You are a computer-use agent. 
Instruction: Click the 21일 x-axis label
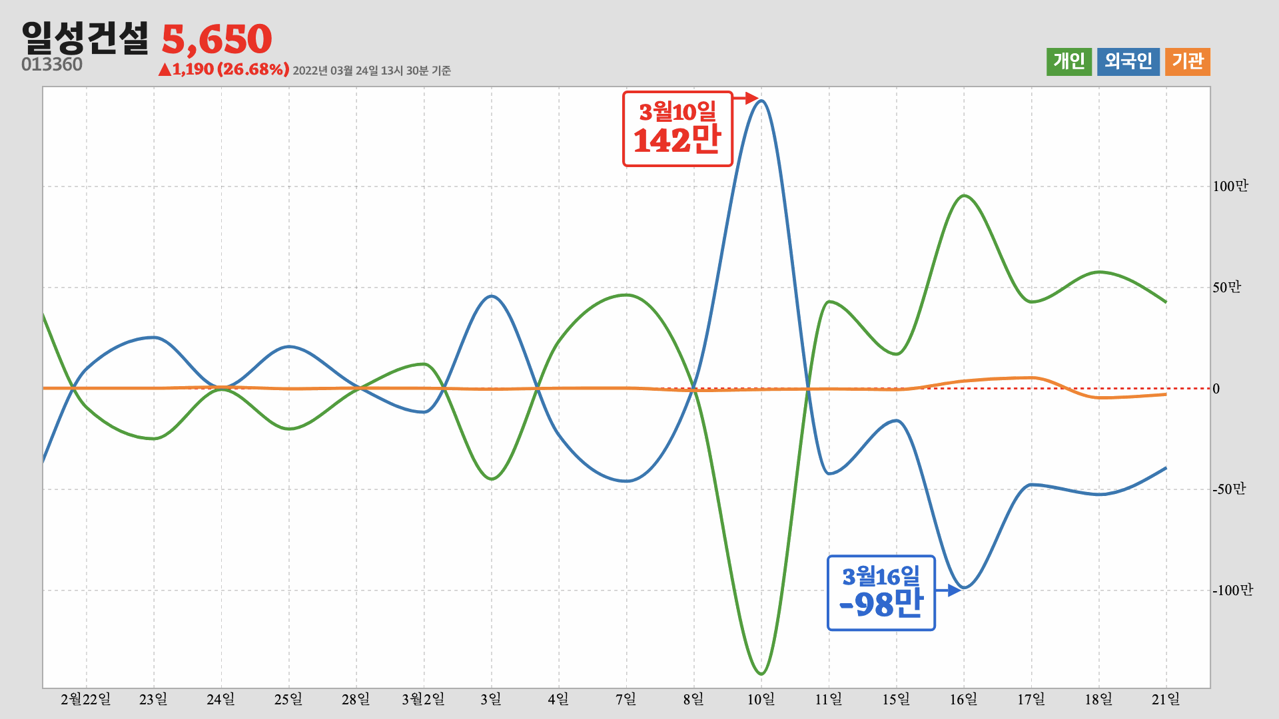[x=1166, y=699]
